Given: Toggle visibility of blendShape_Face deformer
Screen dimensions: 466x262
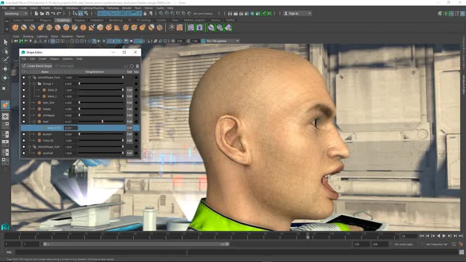Looking at the screenshot, I should pos(23,78).
